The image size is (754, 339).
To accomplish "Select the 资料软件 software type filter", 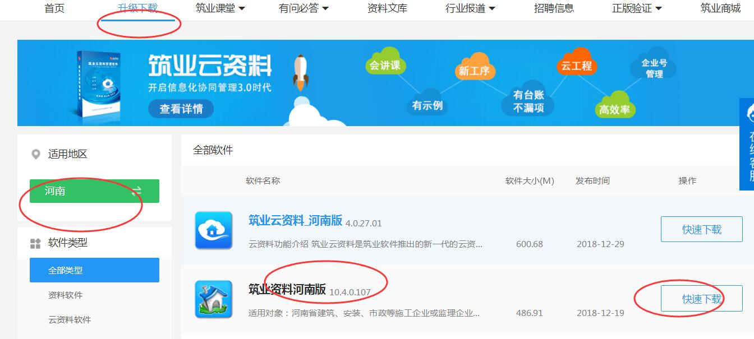I will pos(66,295).
